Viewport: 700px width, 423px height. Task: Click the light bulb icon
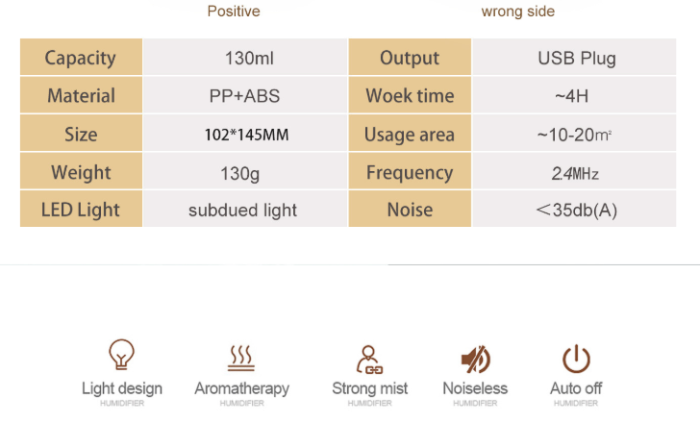coord(121,355)
